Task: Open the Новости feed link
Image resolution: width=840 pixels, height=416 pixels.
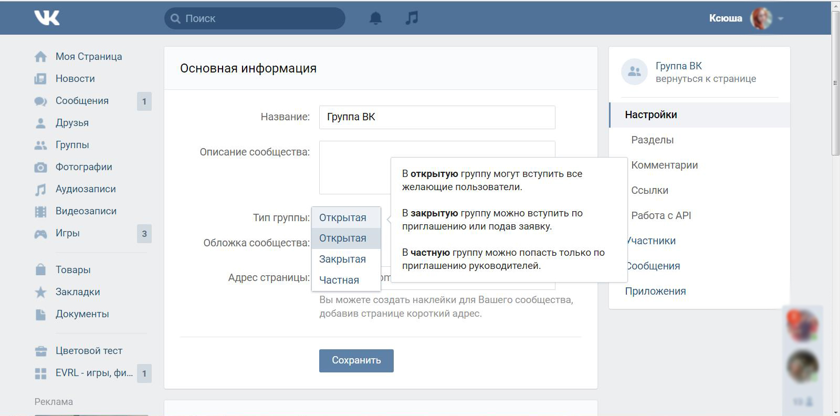Action: coord(75,79)
